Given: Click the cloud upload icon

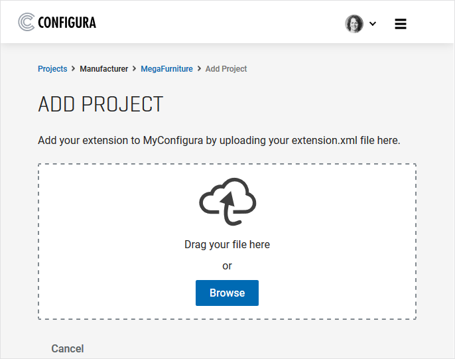Looking at the screenshot, I should point(227,202).
